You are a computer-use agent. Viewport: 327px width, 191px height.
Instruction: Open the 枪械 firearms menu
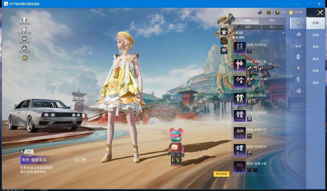click(315, 35)
